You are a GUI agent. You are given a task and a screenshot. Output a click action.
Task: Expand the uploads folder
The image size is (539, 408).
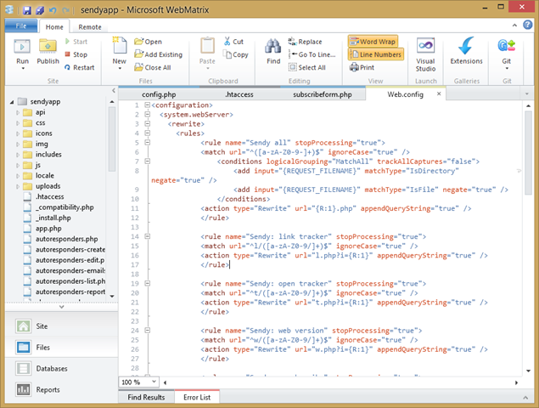click(x=18, y=186)
